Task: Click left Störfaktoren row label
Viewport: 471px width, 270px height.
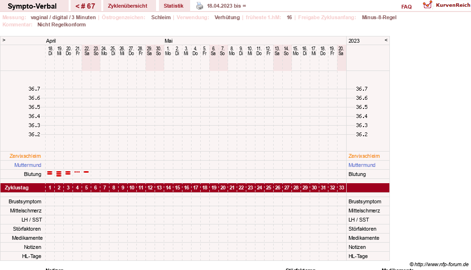Action: (27, 229)
